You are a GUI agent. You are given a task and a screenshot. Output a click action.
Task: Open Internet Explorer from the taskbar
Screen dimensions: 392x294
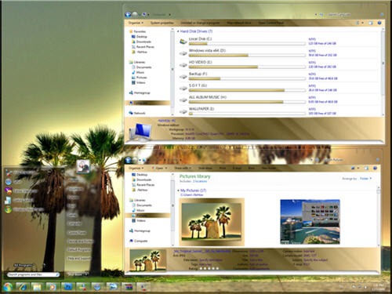coord(23,287)
